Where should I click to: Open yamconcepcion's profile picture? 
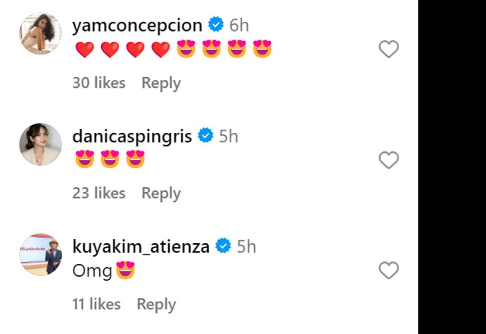(x=41, y=33)
